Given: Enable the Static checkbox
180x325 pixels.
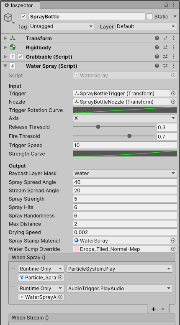Looking at the screenshot, I should 150,17.
